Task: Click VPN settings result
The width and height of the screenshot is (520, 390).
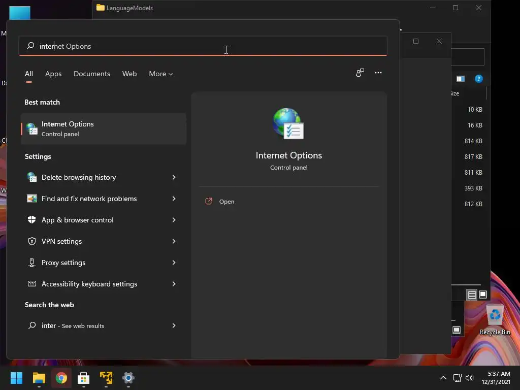Action: click(x=61, y=241)
